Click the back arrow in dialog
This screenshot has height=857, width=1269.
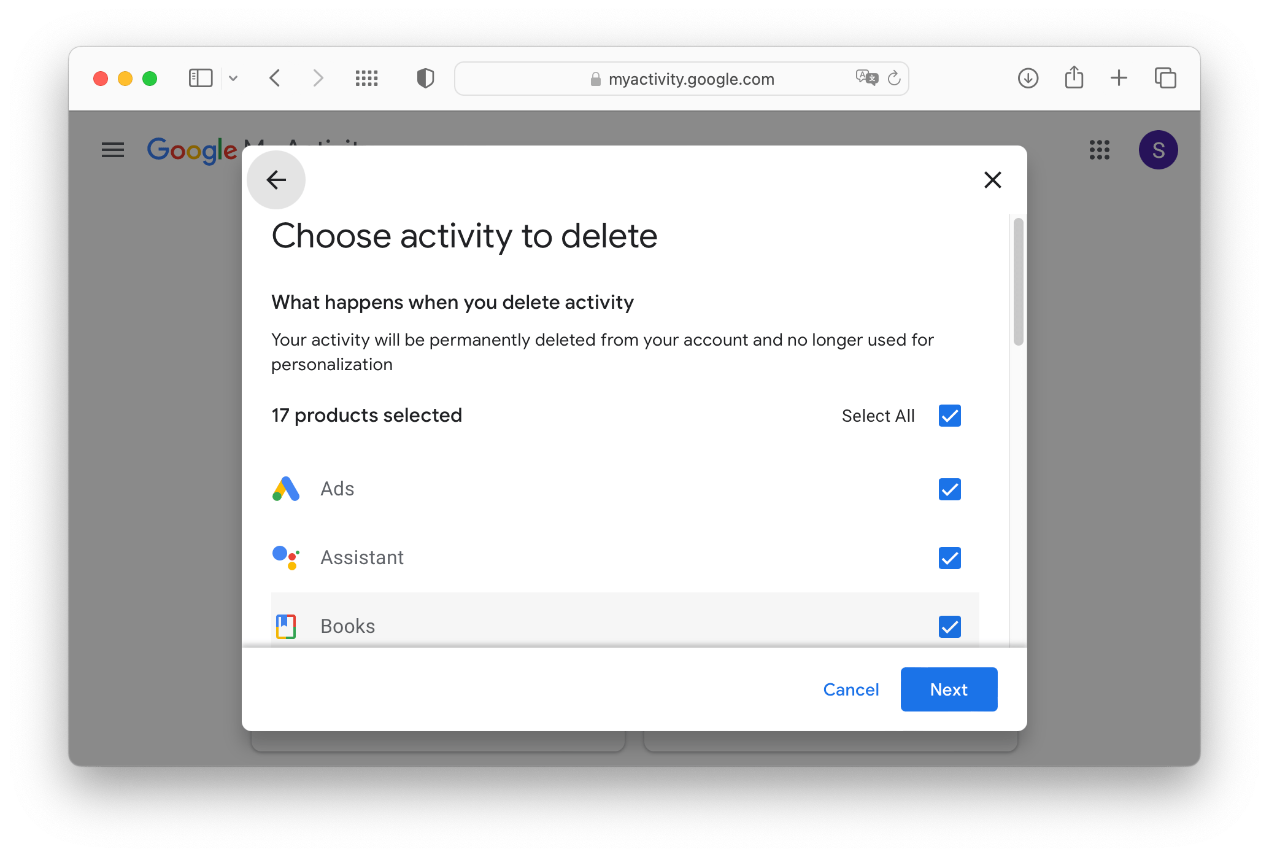click(x=276, y=180)
